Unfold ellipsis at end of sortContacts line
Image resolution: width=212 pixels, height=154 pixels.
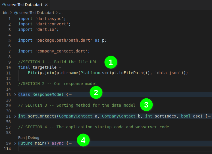pos(209,116)
